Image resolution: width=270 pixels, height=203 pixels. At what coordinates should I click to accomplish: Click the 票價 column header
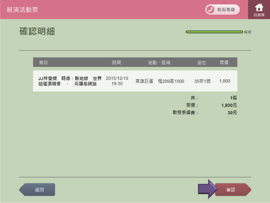[x=224, y=62]
